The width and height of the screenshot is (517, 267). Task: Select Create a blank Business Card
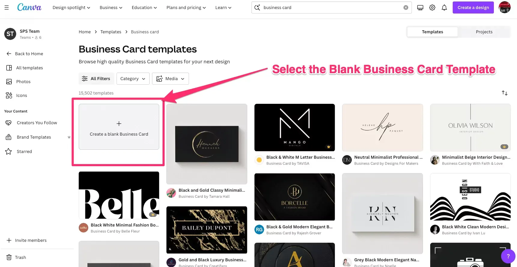(119, 127)
